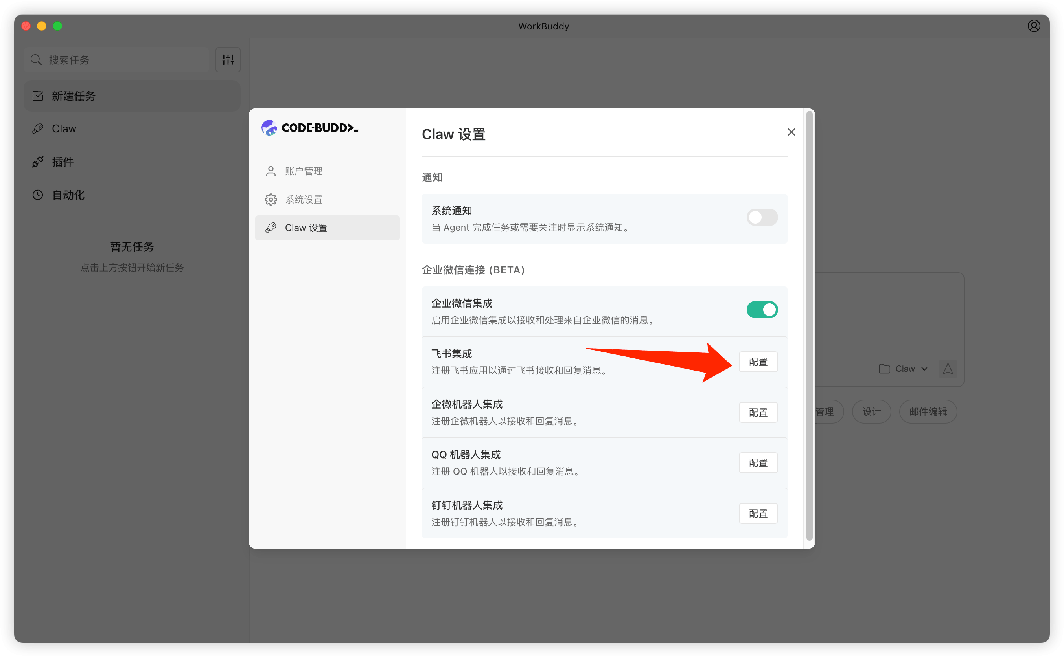The width and height of the screenshot is (1064, 657).
Task: Switch to 系统设置 settings tab
Action: tap(304, 200)
